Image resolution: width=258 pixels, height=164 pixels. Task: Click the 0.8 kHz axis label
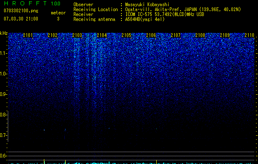coord(4,115)
